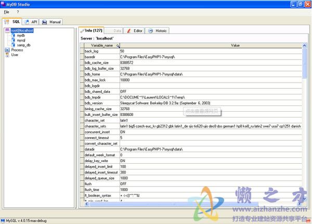Click the Info tab icon
The image size is (312, 224).
click(x=82, y=31)
